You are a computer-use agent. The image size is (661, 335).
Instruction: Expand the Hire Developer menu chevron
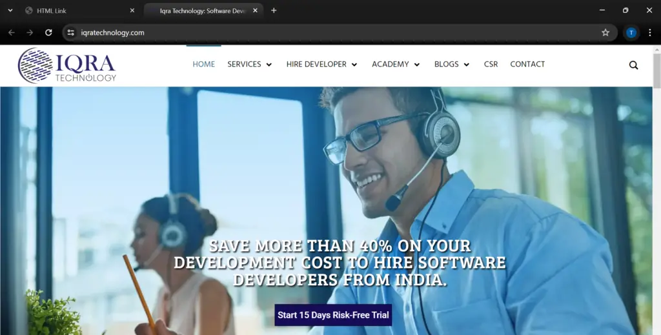coord(354,65)
